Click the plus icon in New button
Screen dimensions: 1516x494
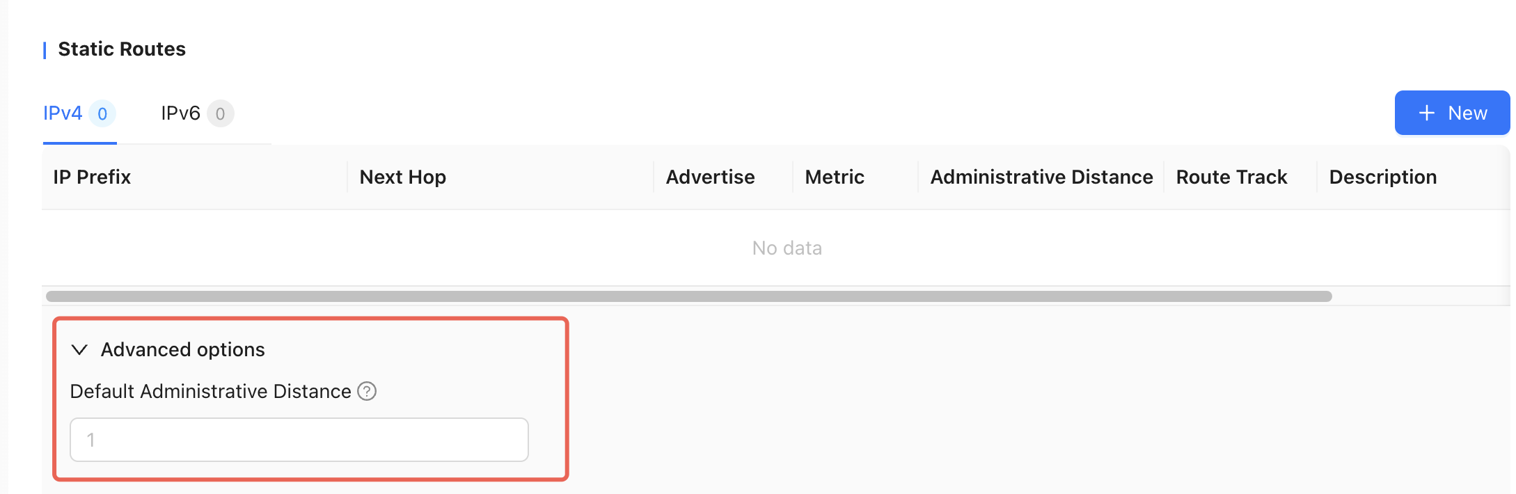pos(1427,113)
